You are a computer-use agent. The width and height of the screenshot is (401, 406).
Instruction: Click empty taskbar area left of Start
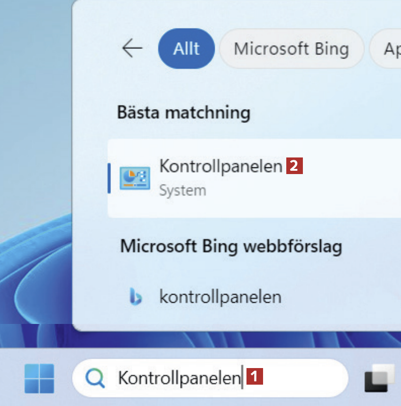tap(9, 378)
